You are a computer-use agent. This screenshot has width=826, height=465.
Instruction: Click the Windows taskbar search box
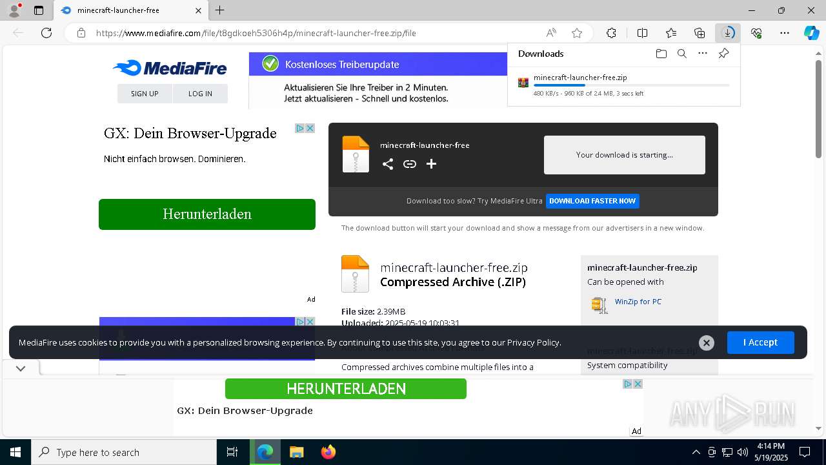pyautogui.click(x=124, y=452)
